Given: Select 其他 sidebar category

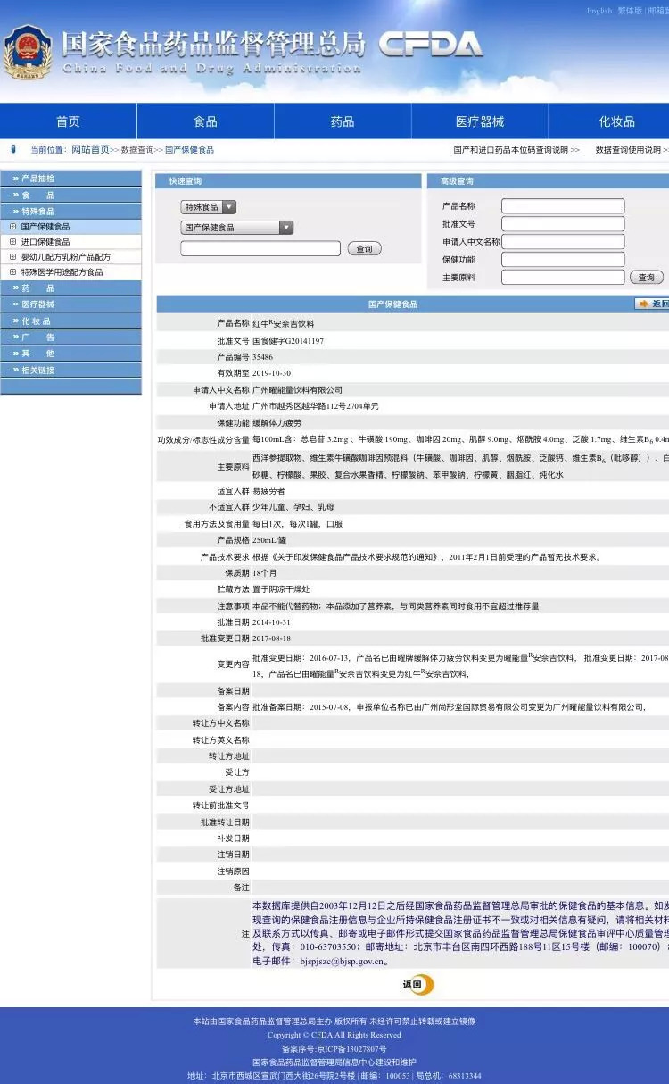Looking at the screenshot, I should 70,354.
